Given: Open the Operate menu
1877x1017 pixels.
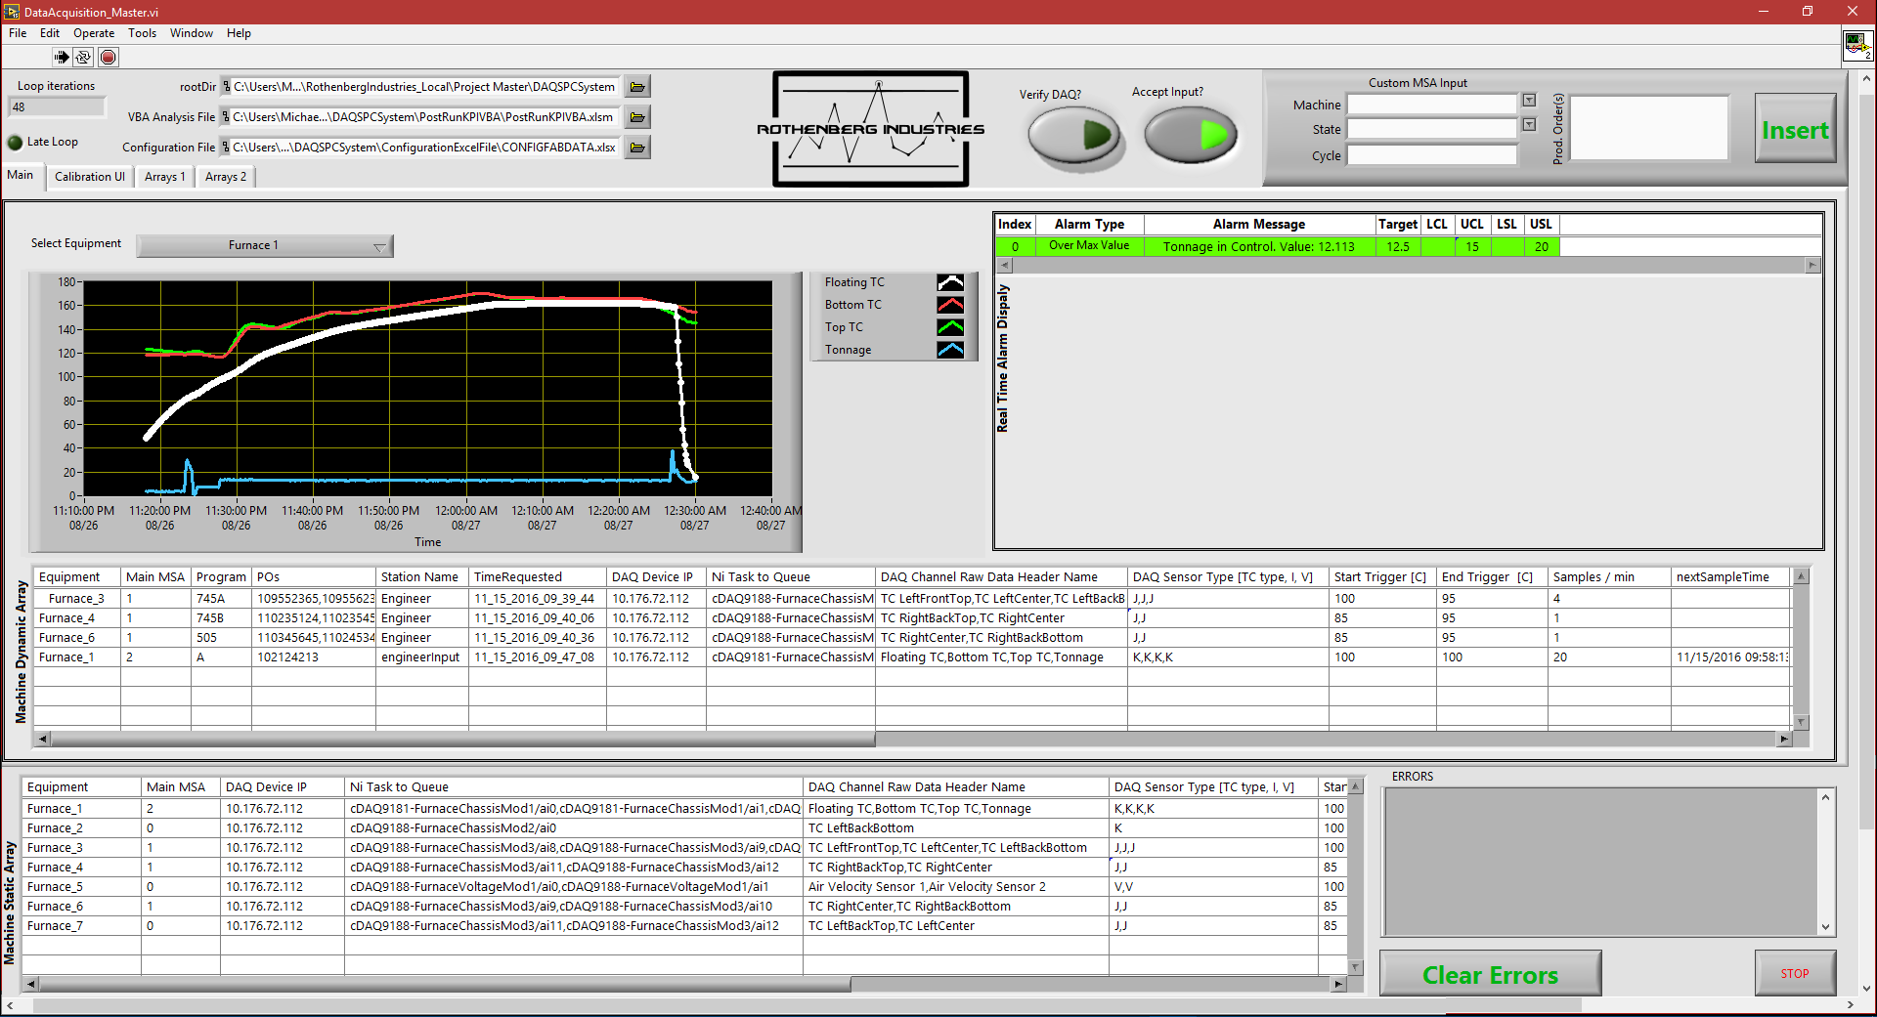Looking at the screenshot, I should 94,33.
